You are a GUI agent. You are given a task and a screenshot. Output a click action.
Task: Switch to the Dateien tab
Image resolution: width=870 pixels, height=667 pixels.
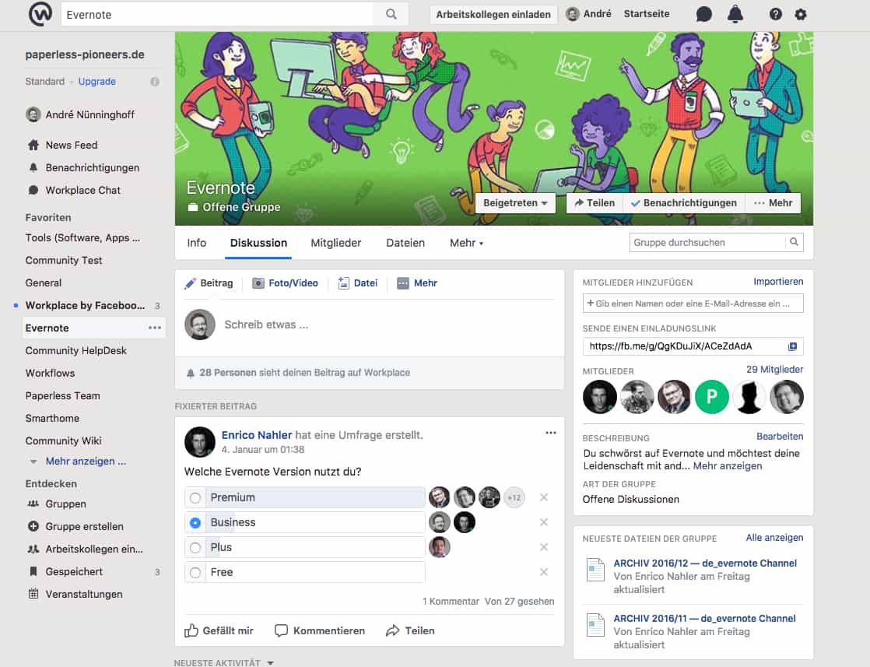coord(405,243)
